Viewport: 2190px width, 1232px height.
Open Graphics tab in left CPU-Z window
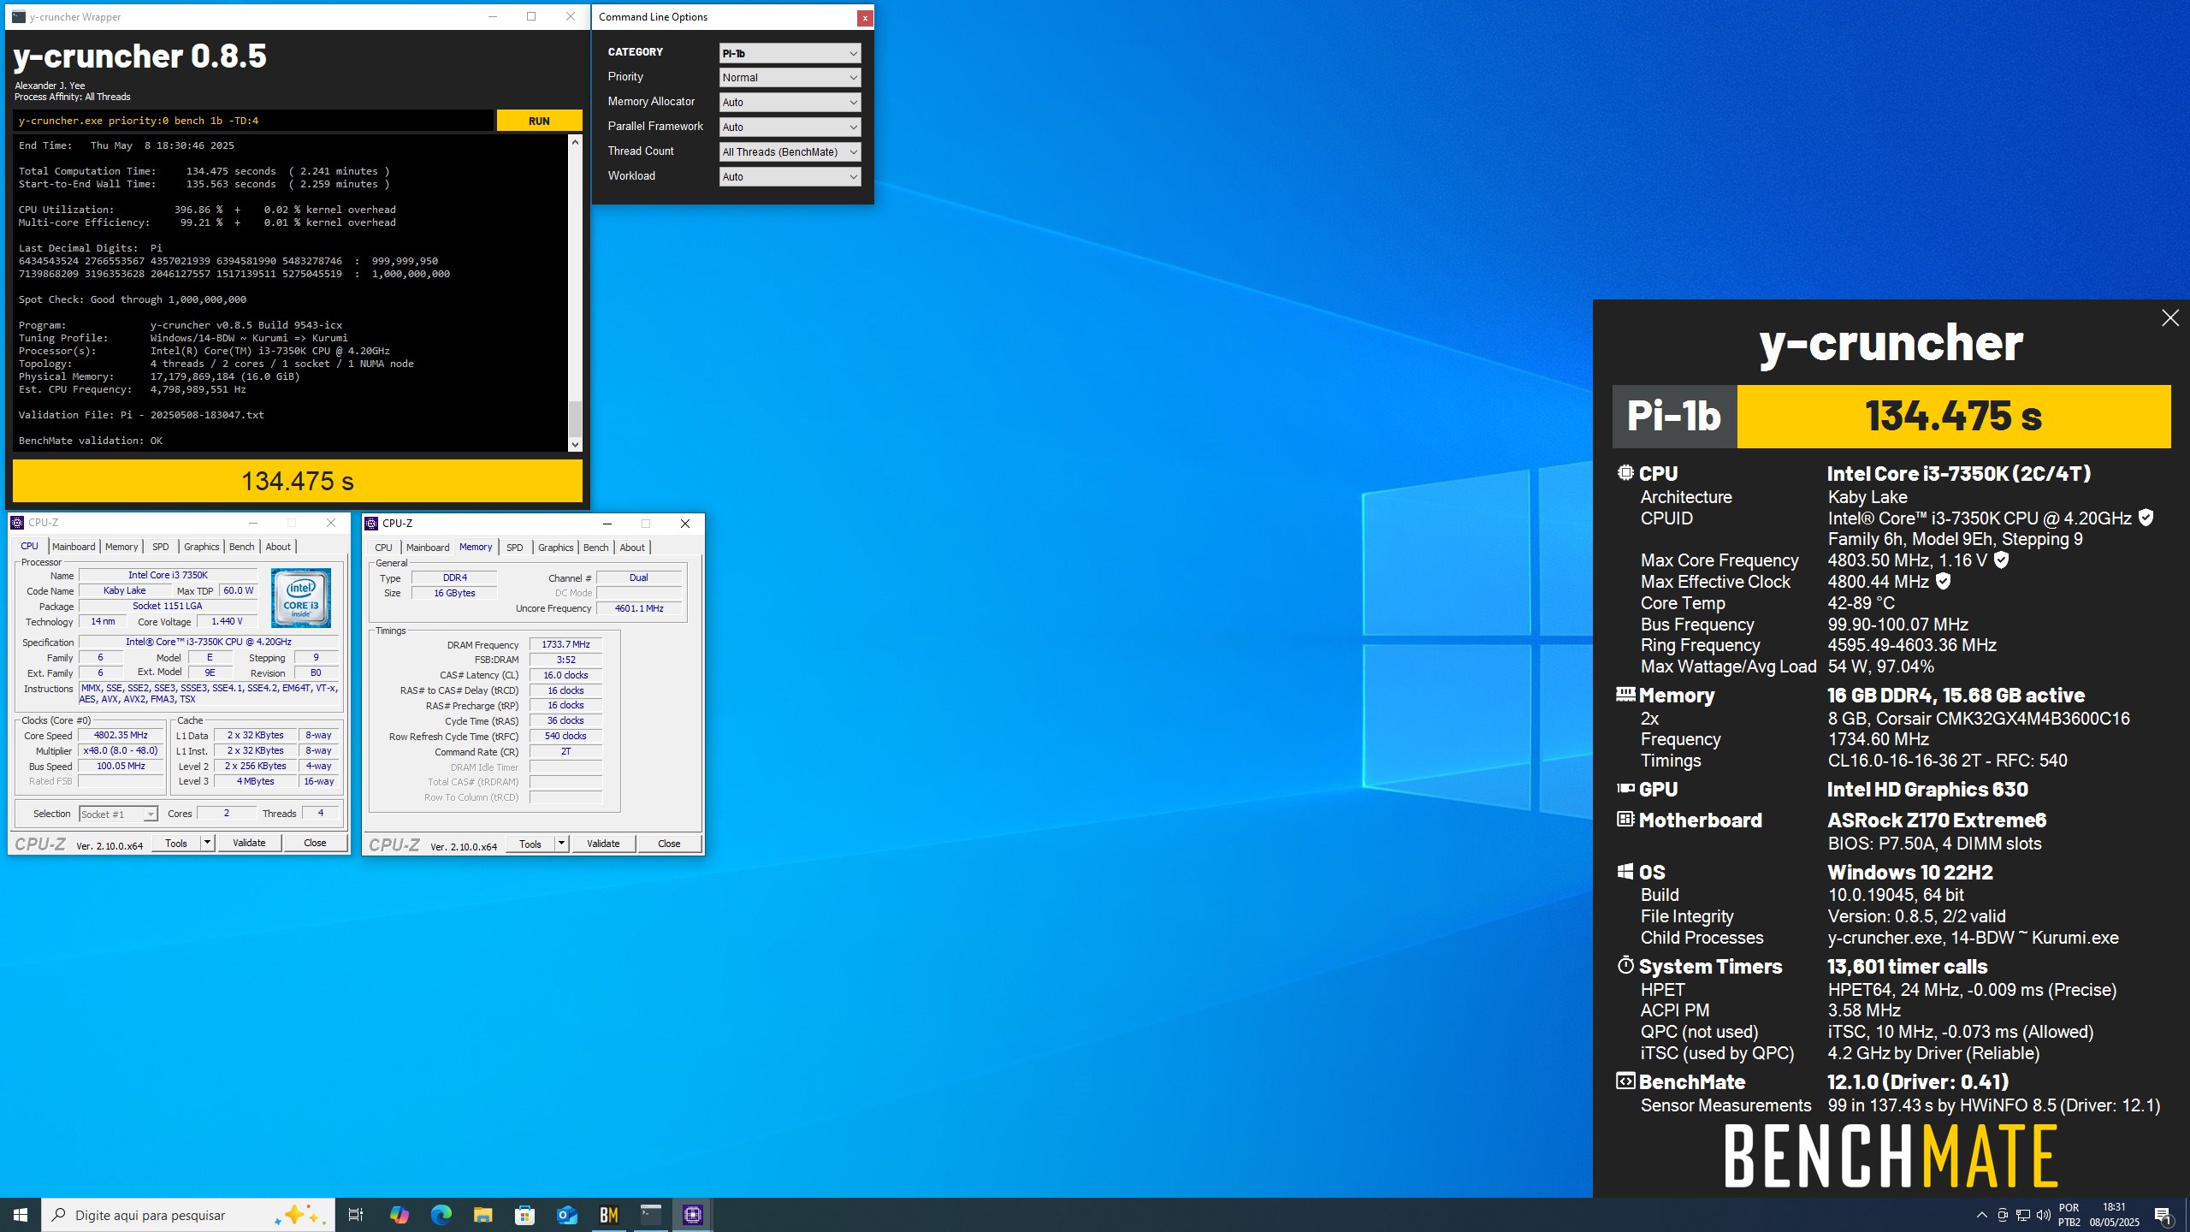click(202, 547)
